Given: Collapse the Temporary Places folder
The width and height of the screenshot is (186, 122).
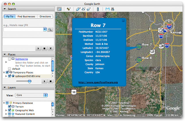Looking at the screenshot, I should pyautogui.click(x=4, y=73).
